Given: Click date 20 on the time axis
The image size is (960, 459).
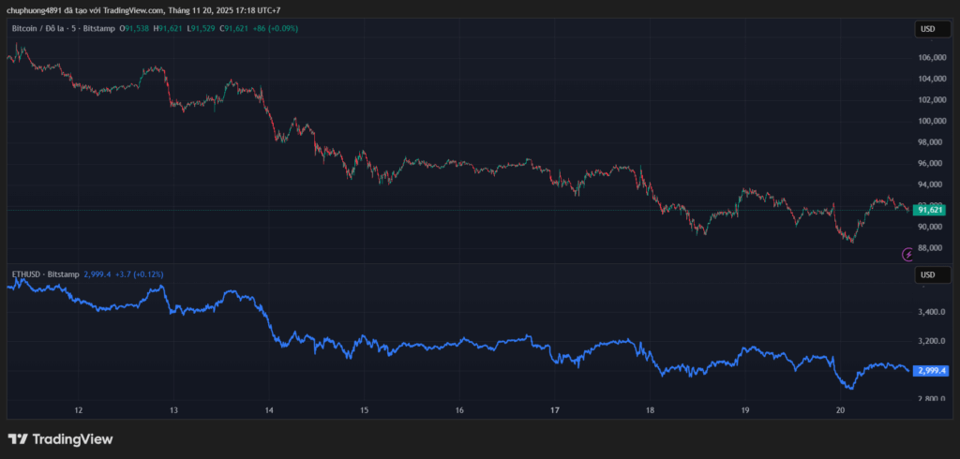Looking at the screenshot, I should pos(840,410).
